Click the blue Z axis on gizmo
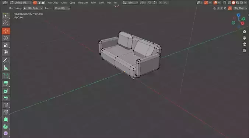 (x=239, y=15)
